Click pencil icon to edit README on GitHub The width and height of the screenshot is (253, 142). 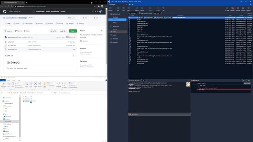[x=74, y=56]
